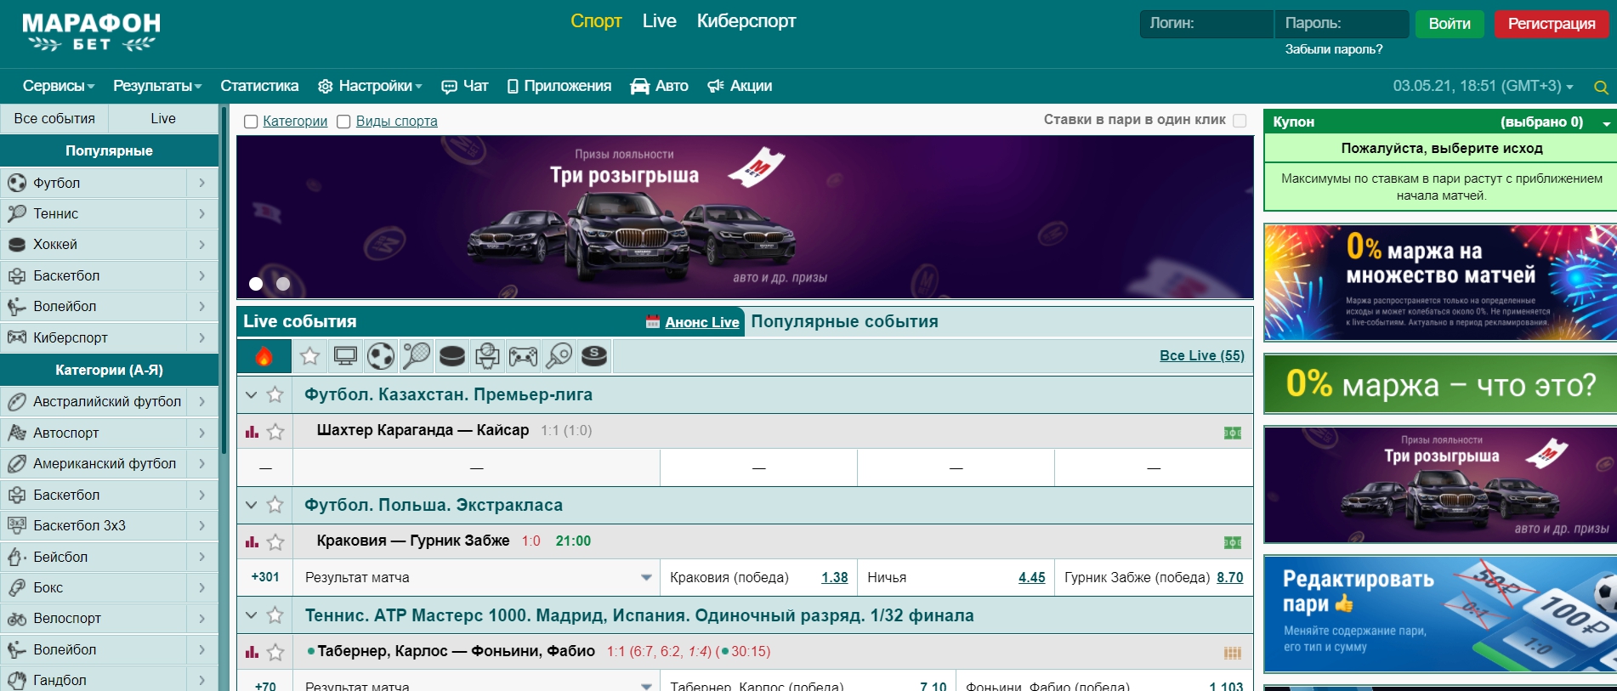Enable Ставки в пари в один клик
The width and height of the screenshot is (1617, 691).
(1240, 121)
